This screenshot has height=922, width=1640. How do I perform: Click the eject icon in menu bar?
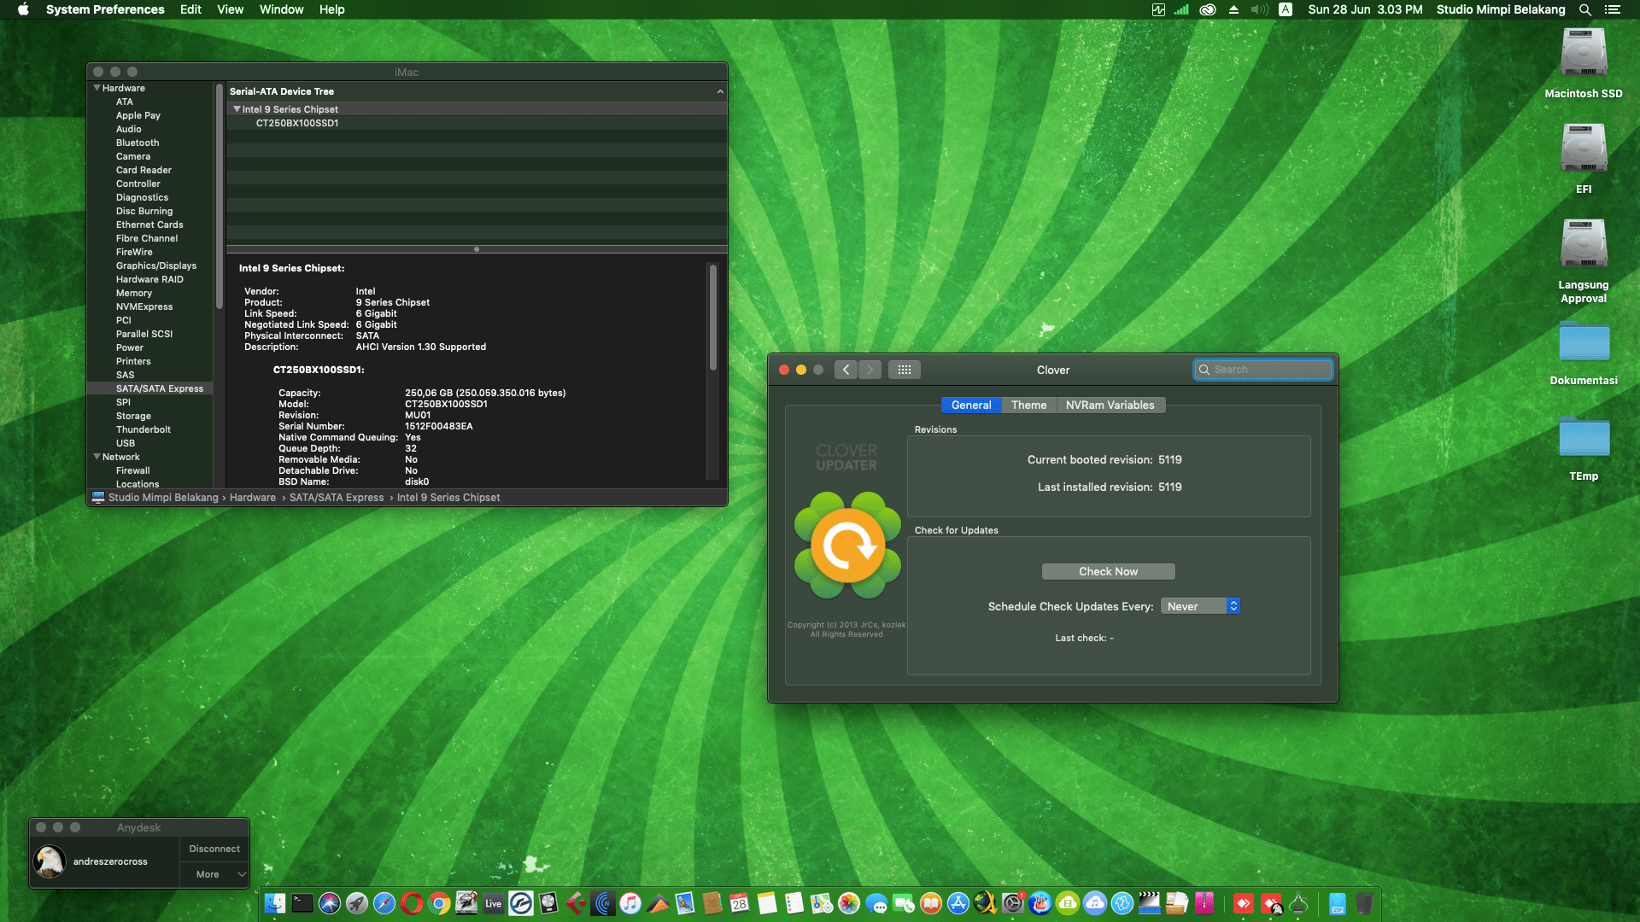pos(1233,9)
